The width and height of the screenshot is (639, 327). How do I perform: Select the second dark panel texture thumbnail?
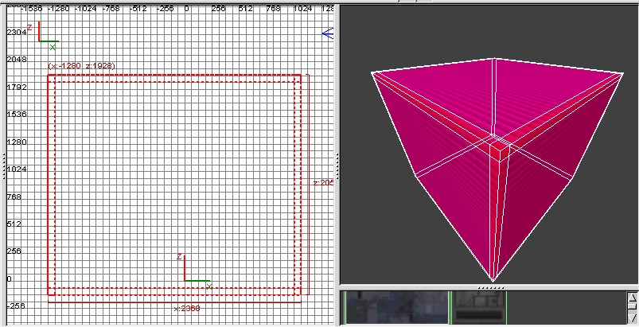[x=479, y=307]
